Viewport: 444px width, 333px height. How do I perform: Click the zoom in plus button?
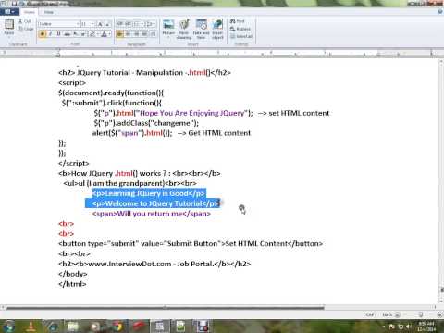440,314
